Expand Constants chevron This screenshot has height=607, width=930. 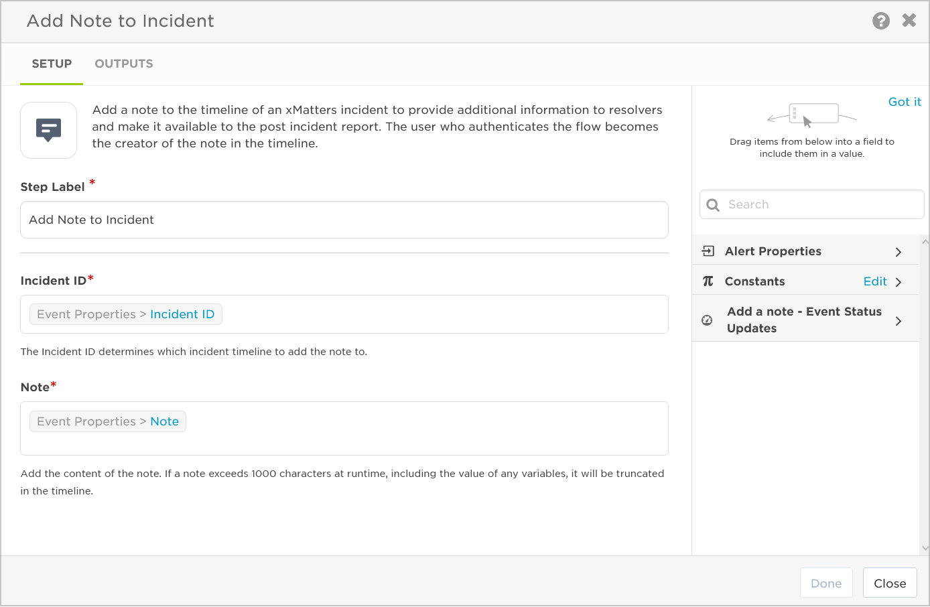(x=899, y=282)
